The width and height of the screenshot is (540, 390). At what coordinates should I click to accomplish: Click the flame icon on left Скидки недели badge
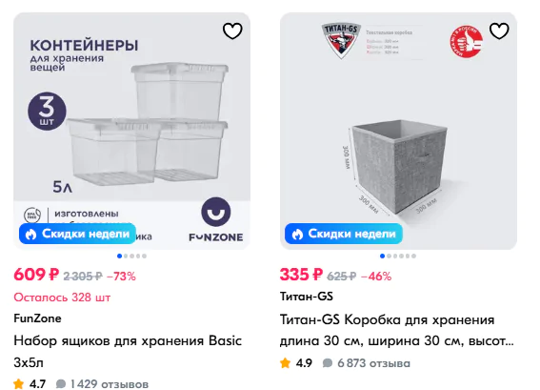click(31, 235)
